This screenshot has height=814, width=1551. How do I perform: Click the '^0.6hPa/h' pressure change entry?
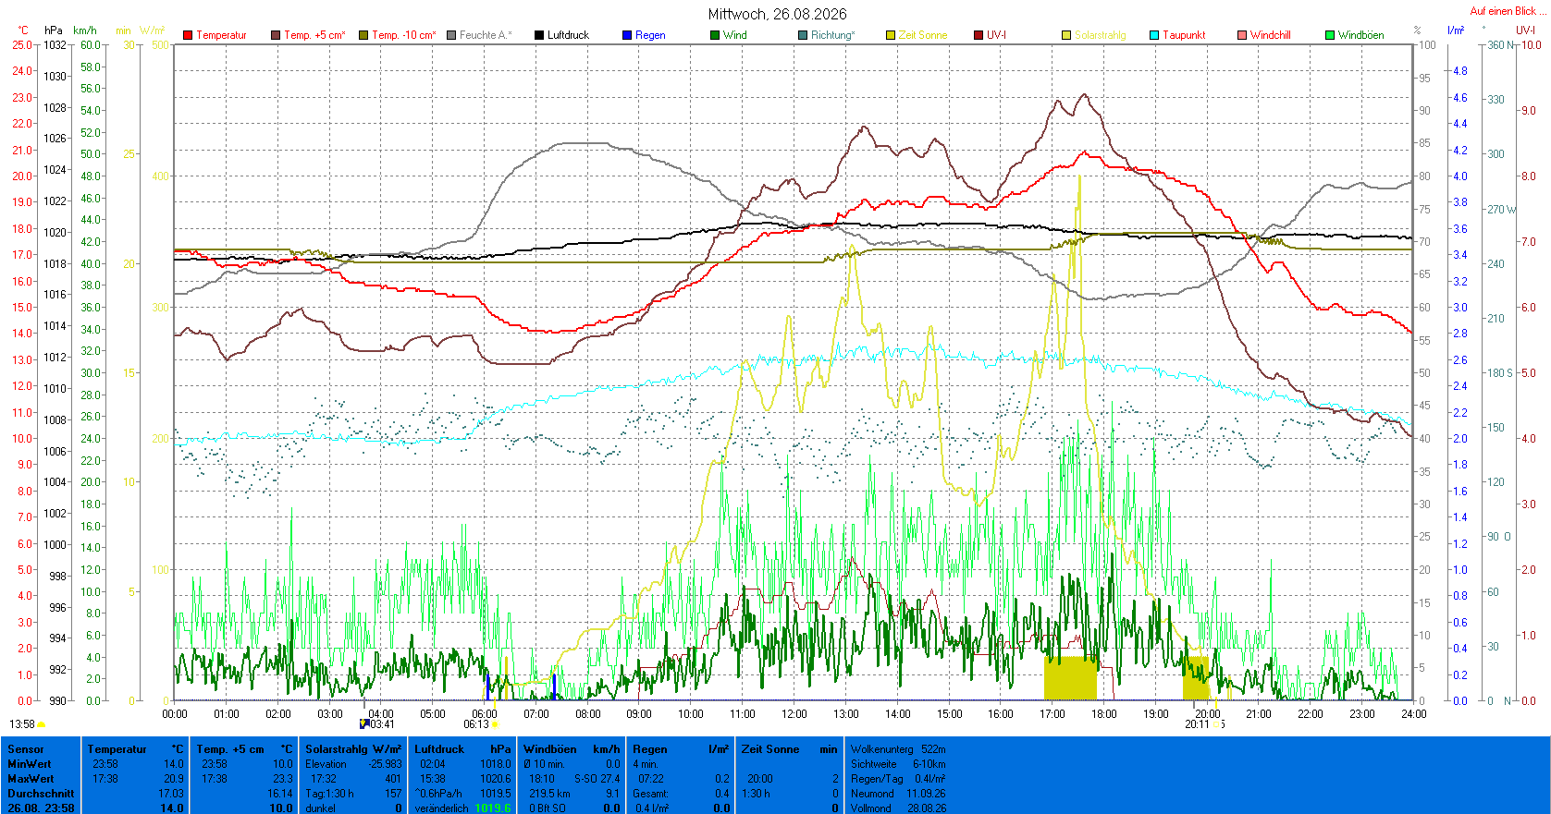point(438,794)
